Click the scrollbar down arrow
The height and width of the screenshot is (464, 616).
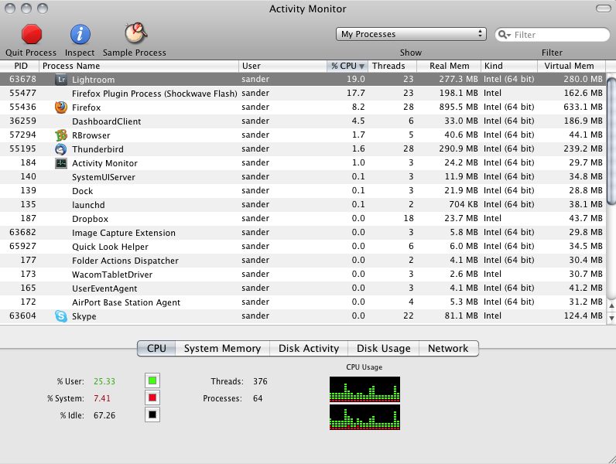(x=611, y=318)
